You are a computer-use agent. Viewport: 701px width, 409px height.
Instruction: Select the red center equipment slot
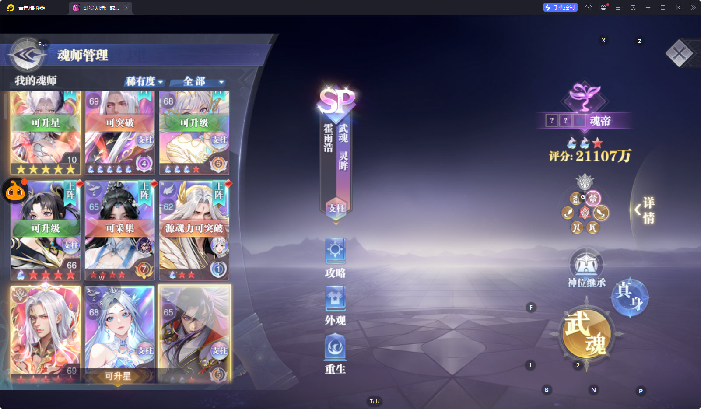tap(585, 213)
